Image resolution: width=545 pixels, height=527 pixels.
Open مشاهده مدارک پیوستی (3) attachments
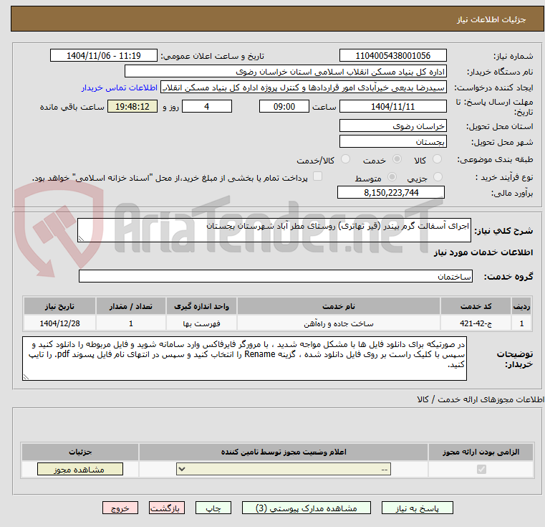pos(307,508)
